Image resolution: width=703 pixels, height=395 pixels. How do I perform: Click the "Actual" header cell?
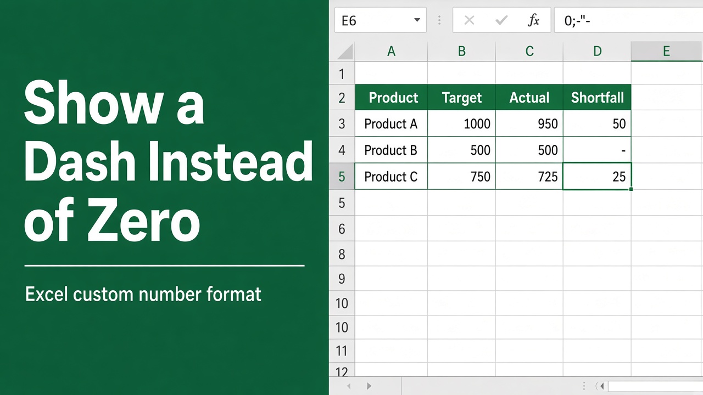[529, 98]
